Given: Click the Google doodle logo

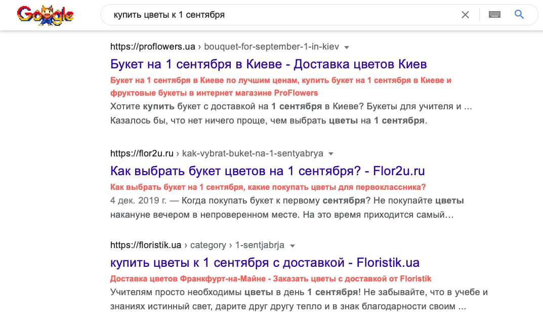Looking at the screenshot, I should click(x=45, y=15).
